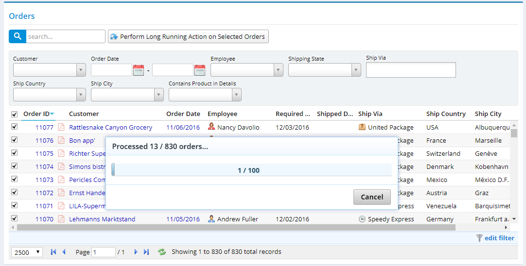Go to the first page arrow
Screen dimensions: 526x266
[x=53, y=252]
